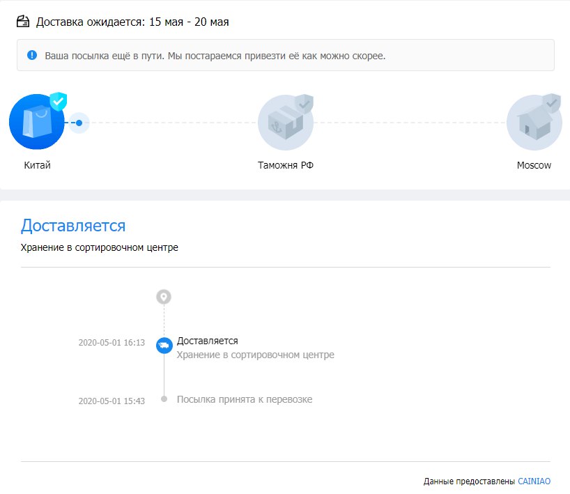The height and width of the screenshot is (494, 570).
Task: Click the grey dot beside Посылка принята
Action: point(164,399)
